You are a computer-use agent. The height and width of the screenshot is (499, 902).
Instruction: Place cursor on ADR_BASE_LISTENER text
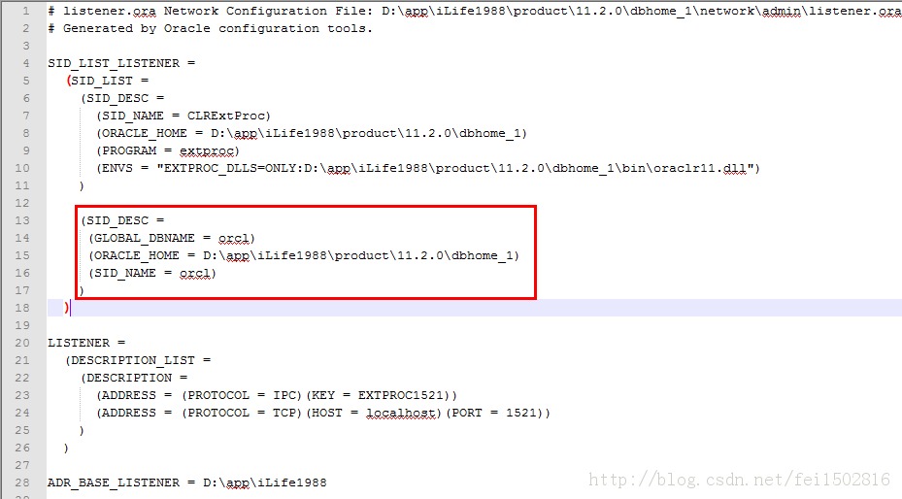(x=114, y=482)
